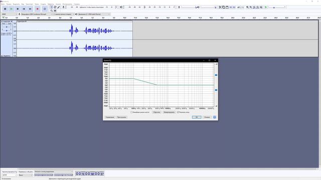This screenshot has width=321, height=180.
Task: Click the Zoom Toggle icon
Action: click(x=261, y=7)
